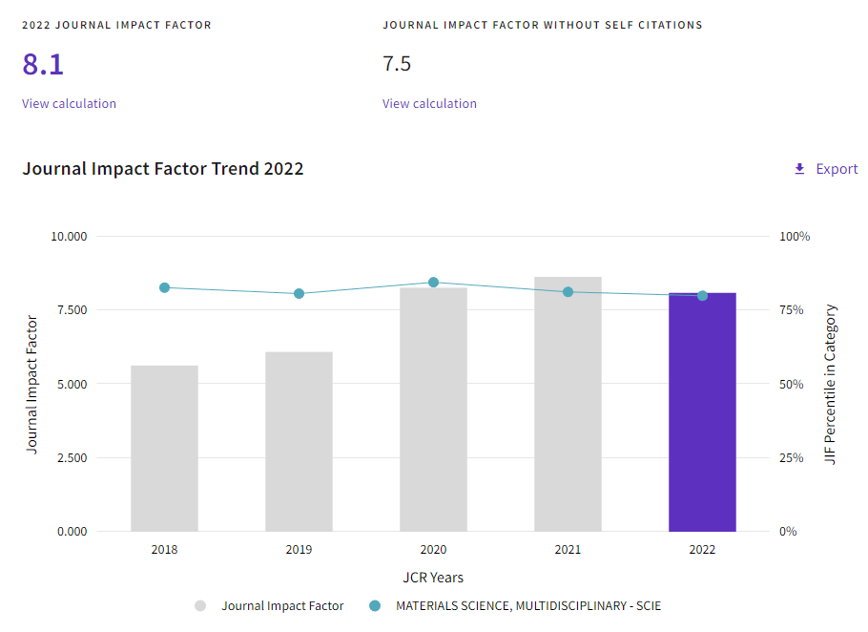The image size is (868, 632).
Task: Click the 7.5 without self citations value
Action: point(397,64)
